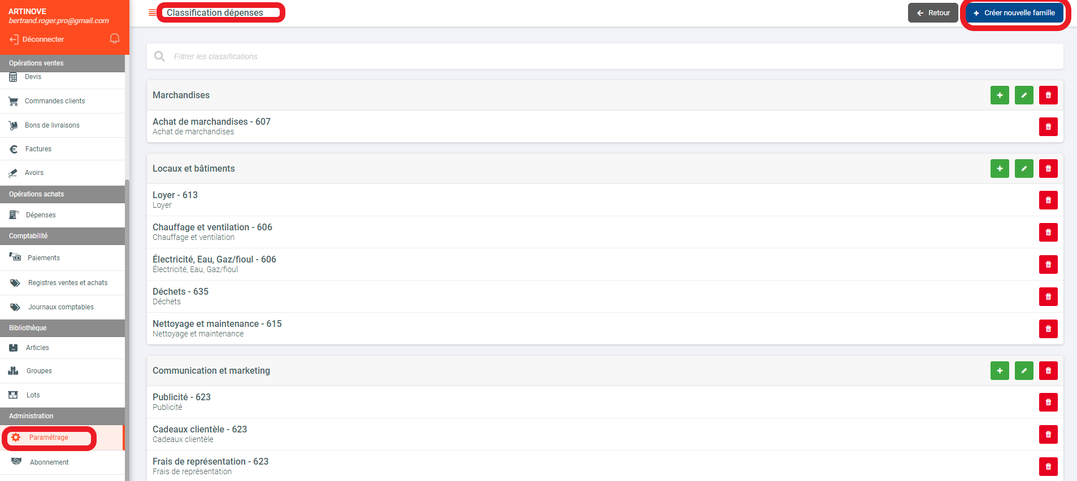Edit the Locaux et bâtiments family
1077x481 pixels.
click(x=1024, y=169)
